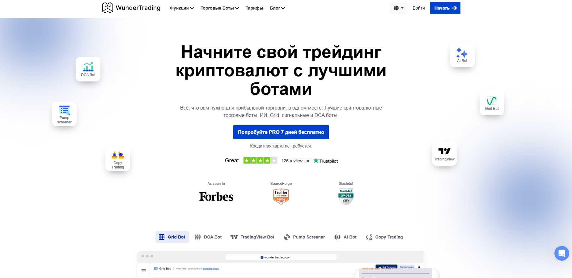Screen dimensions: 572x278
Task: Click the Great rating text
Action: (232, 160)
